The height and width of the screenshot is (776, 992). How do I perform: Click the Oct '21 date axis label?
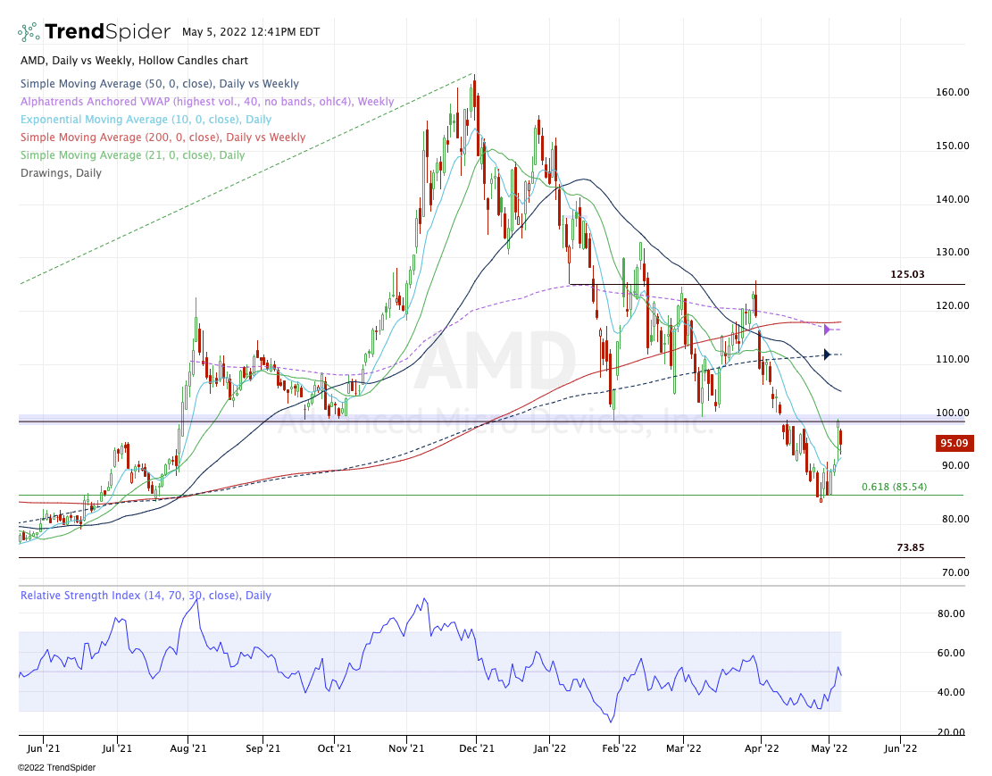(x=334, y=748)
